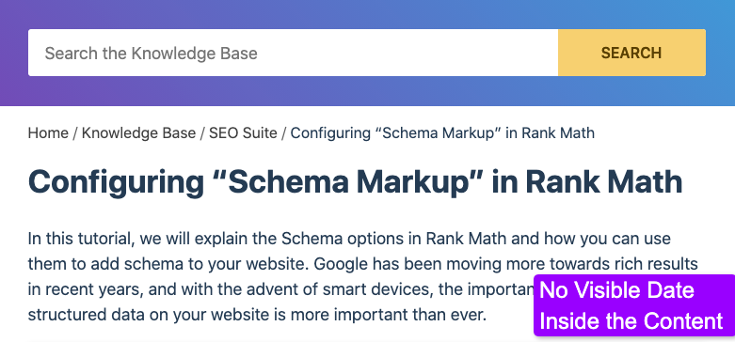Open the Knowledge Base breadcrumb link

(x=138, y=132)
